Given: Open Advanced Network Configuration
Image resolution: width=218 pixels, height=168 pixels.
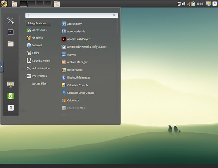Looking at the screenshot, I should [84, 47].
